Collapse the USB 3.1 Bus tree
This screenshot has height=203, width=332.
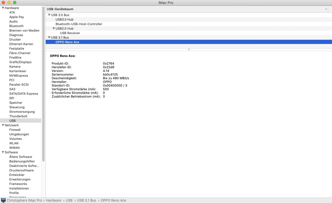tap(49, 37)
